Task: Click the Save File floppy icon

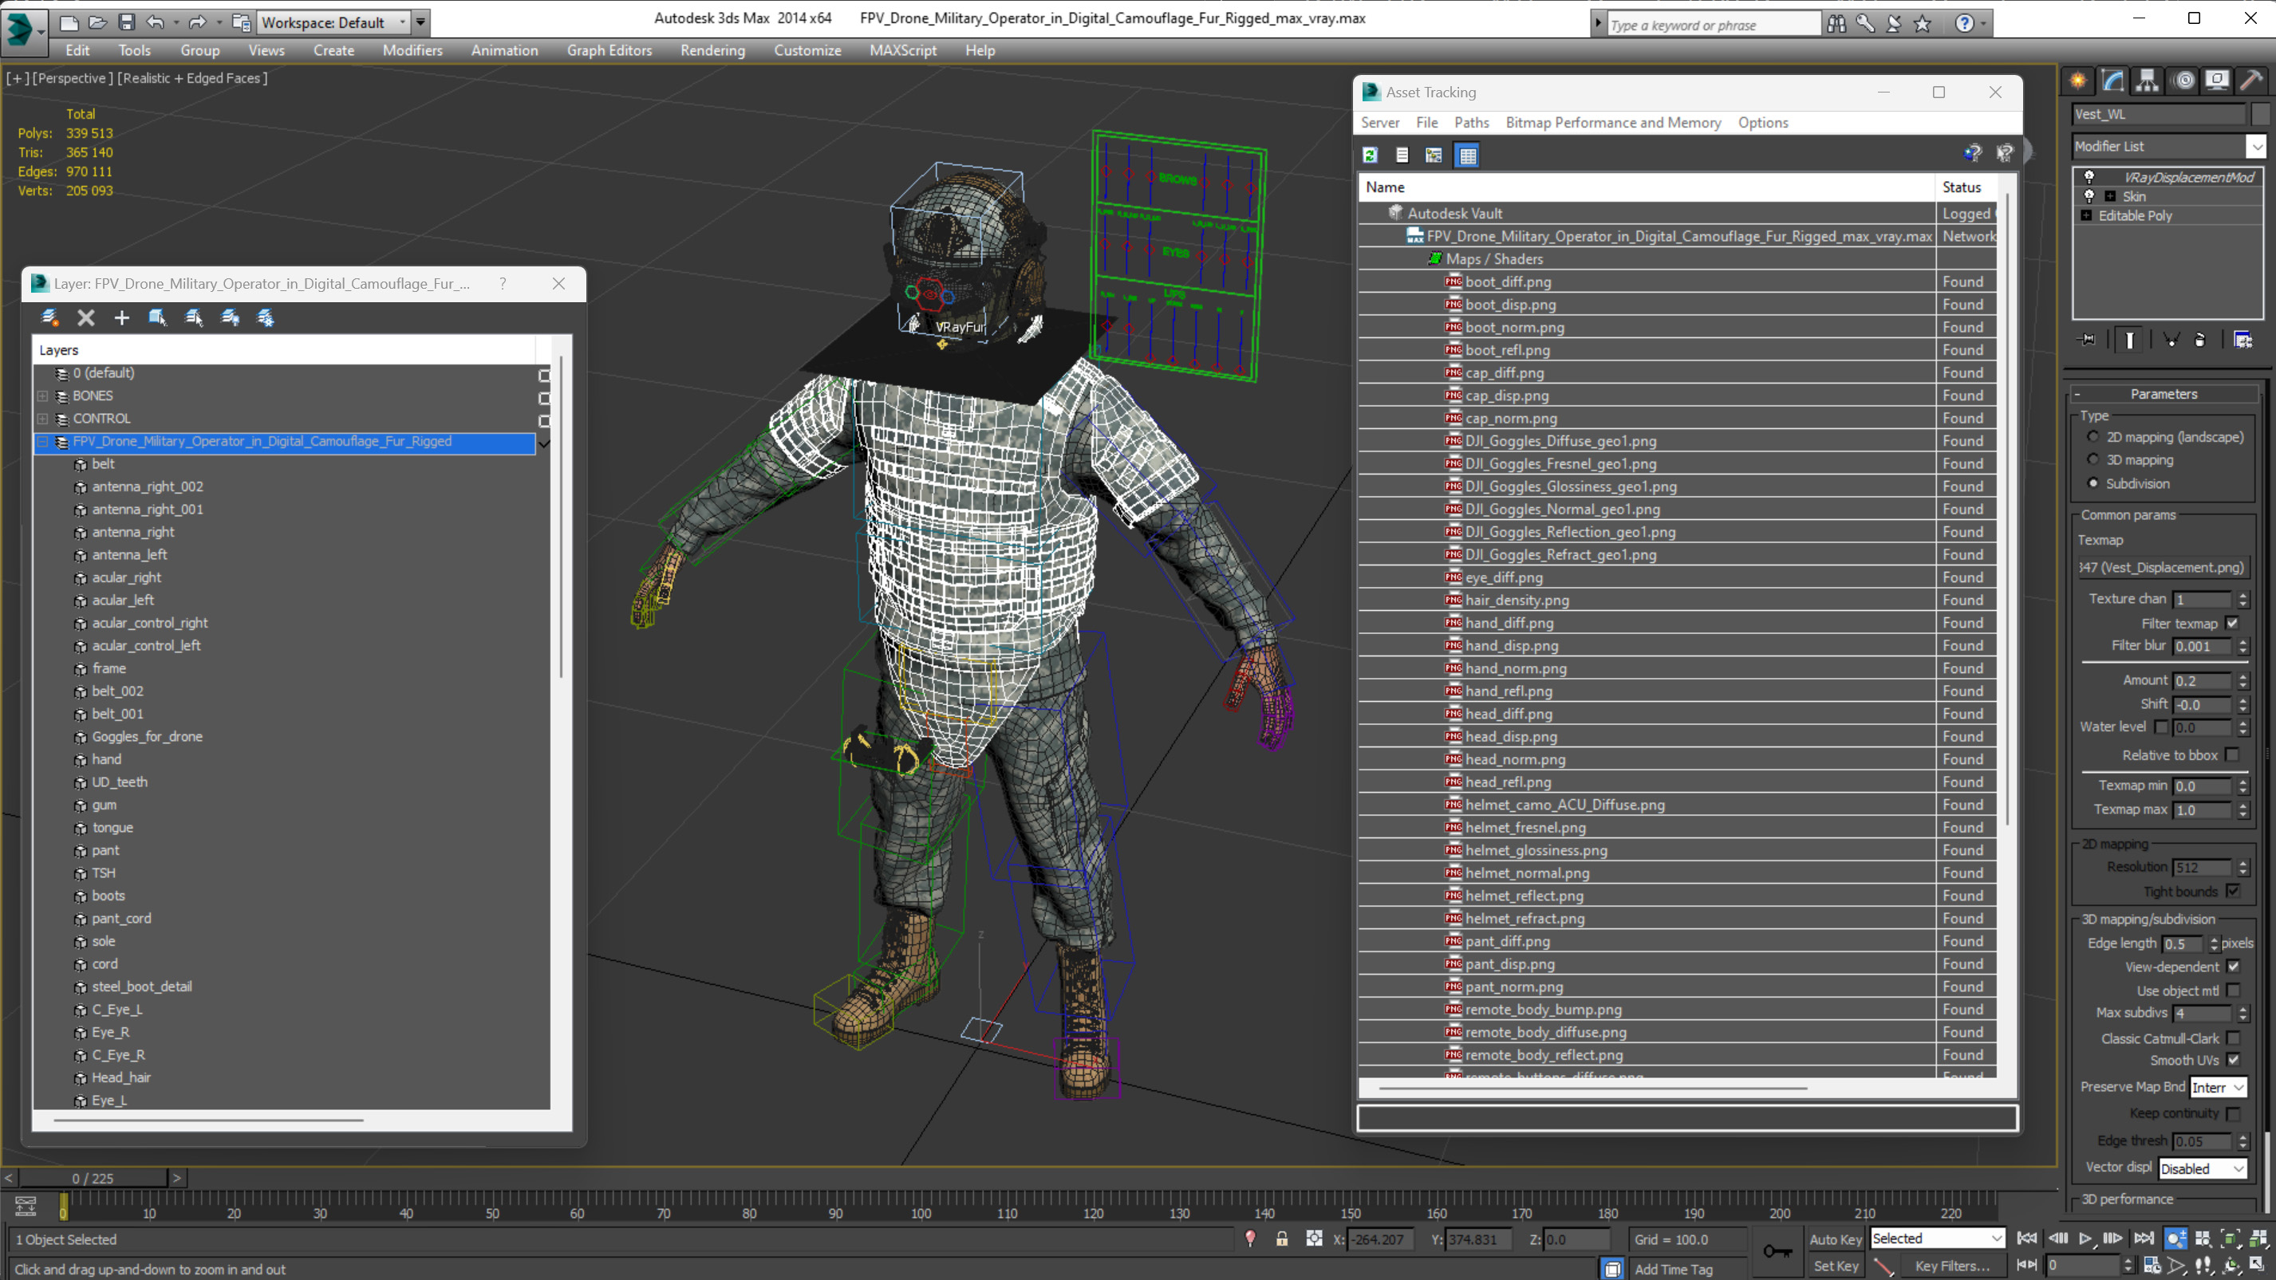Action: pyautogui.click(x=126, y=22)
